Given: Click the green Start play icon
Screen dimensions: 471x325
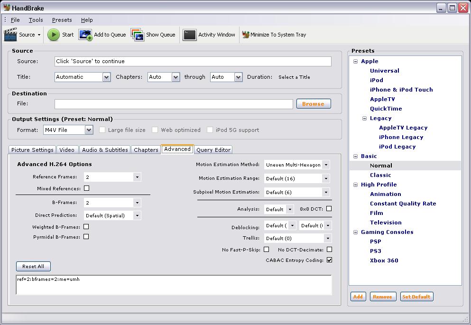Looking at the screenshot, I should (54, 35).
